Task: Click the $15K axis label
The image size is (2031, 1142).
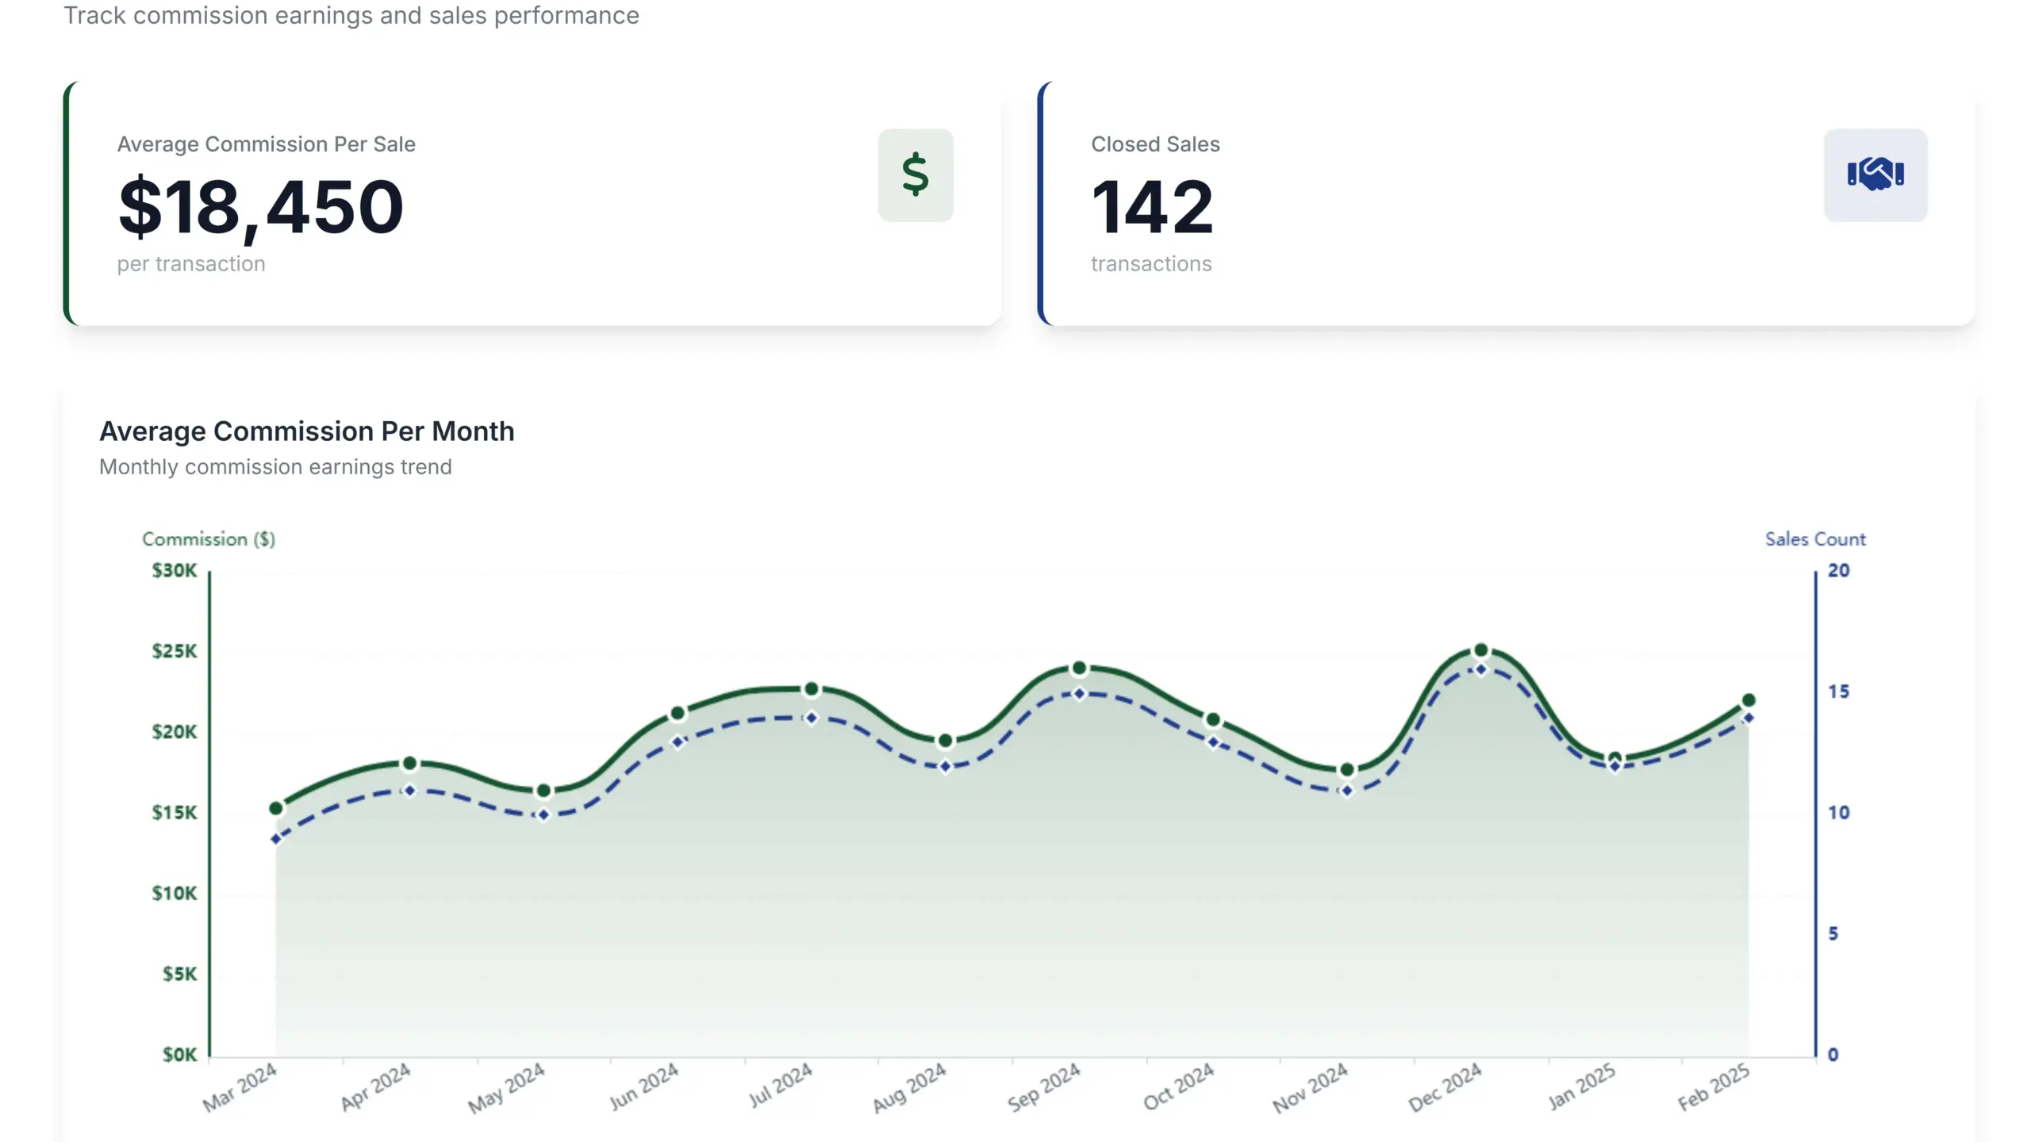Action: coord(175,813)
